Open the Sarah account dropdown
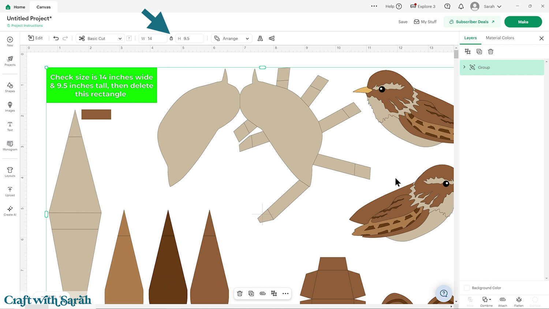 pos(486,6)
